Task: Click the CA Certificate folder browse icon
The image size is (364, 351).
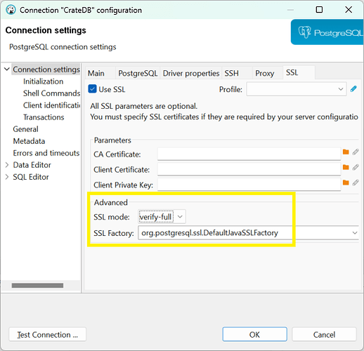Action: (x=346, y=152)
